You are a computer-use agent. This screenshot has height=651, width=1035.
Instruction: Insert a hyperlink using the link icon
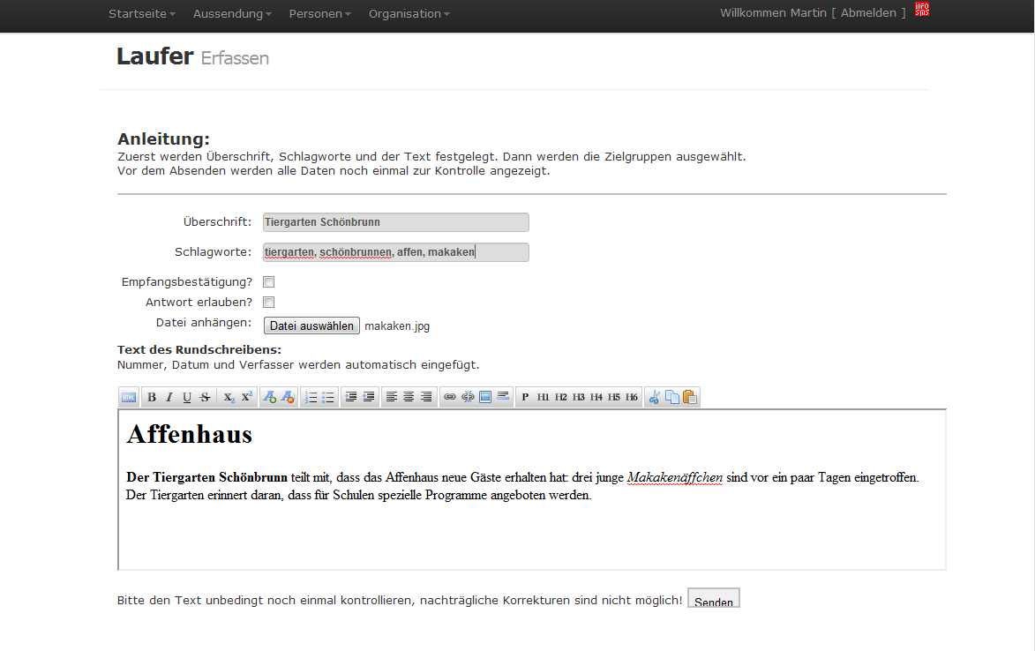(x=449, y=398)
